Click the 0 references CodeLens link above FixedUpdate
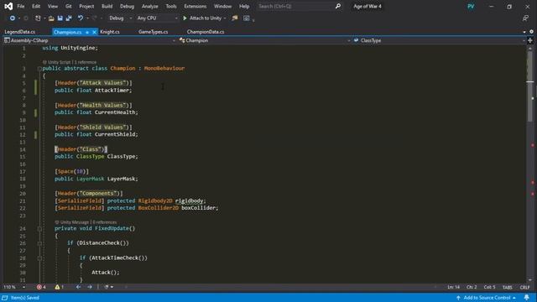This screenshot has height=302, width=537. (104, 222)
